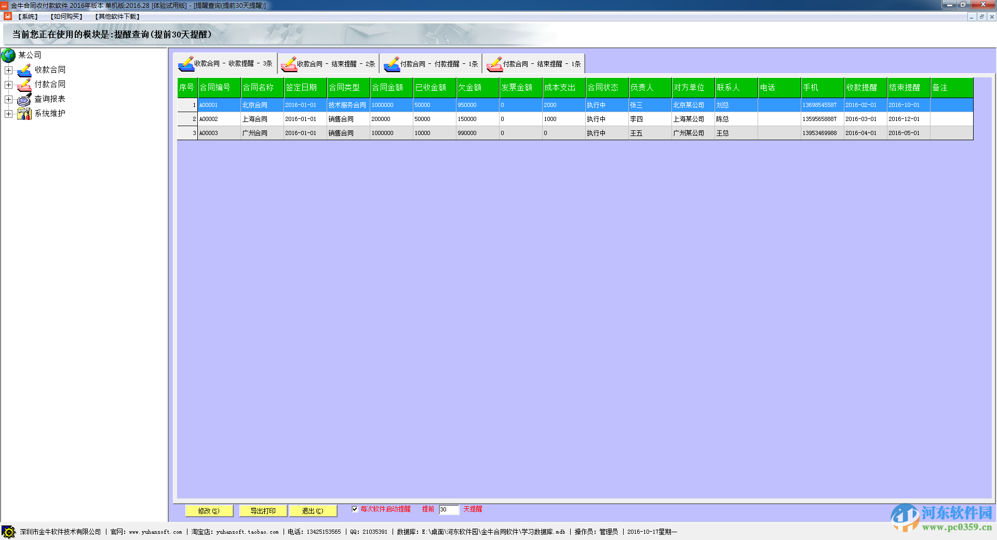Screen dimensions: 997x540
Task: Click the 合同状态 column header
Action: [607, 88]
